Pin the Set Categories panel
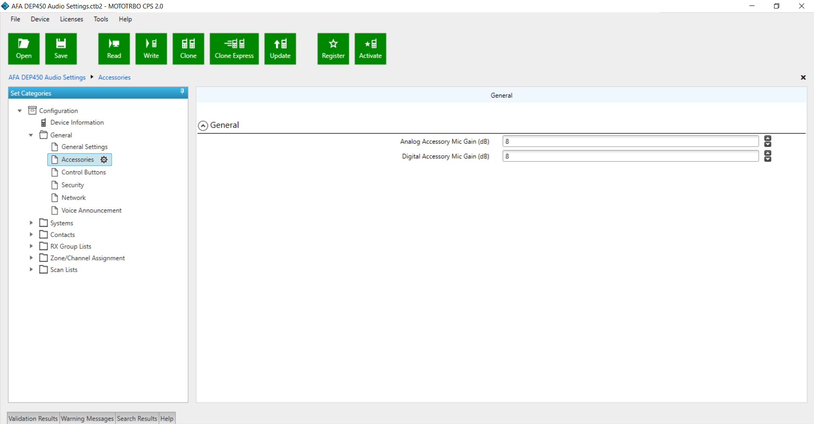 [x=182, y=92]
